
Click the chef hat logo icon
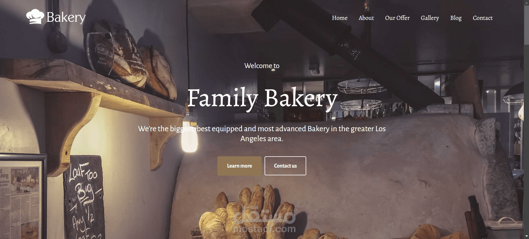pos(35,17)
